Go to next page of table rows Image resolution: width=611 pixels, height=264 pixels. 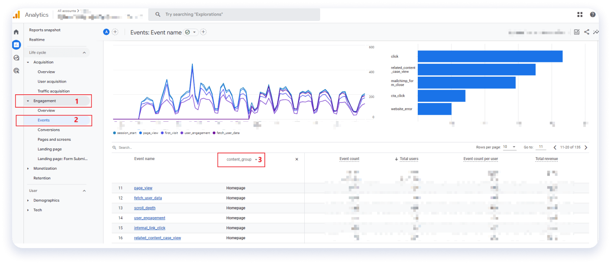586,148
